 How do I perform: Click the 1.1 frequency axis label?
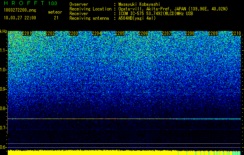coord(3,50)
